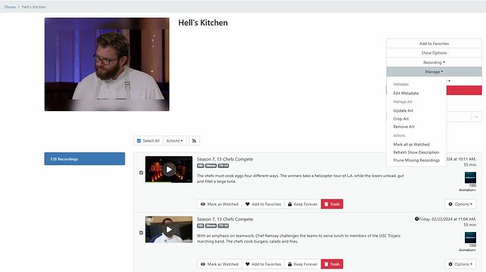The image size is (486, 272).
Task: Click the Hell's Kitchen page heading
Action: (203, 22)
